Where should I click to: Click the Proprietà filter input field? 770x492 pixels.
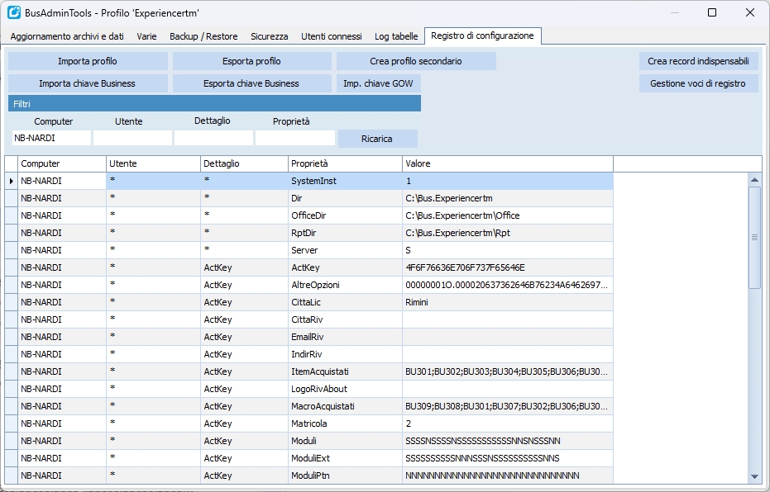(x=294, y=138)
